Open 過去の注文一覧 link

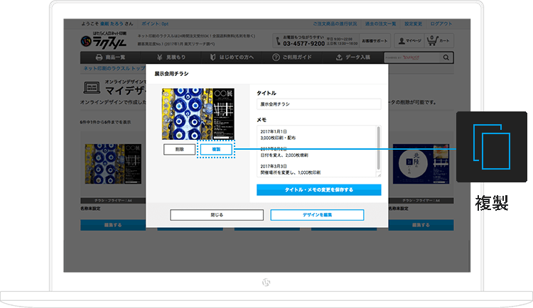point(380,23)
